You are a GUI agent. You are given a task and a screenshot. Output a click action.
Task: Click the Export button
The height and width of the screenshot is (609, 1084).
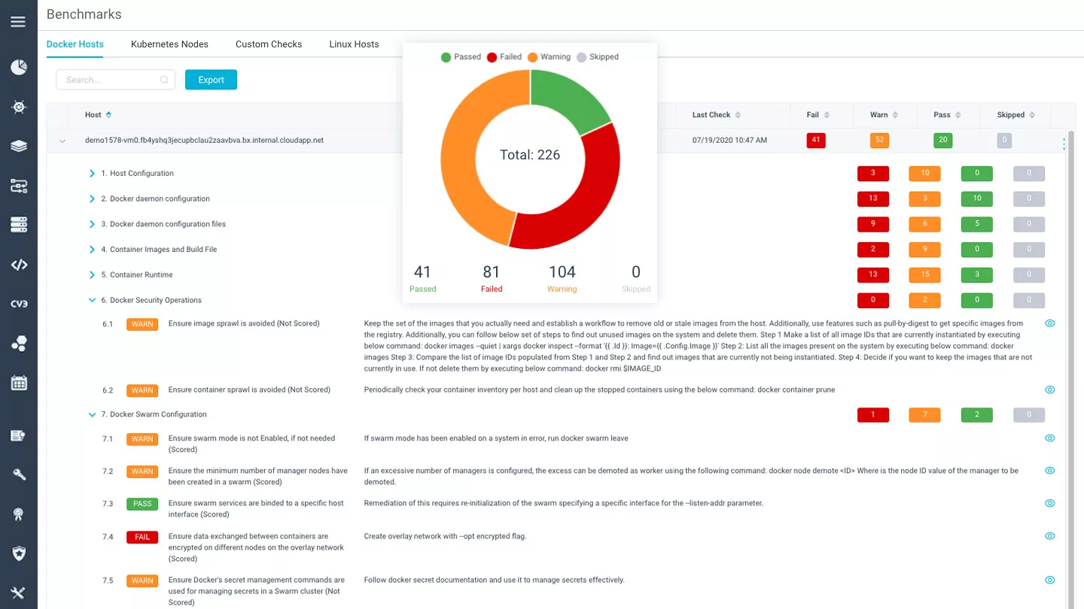point(211,80)
